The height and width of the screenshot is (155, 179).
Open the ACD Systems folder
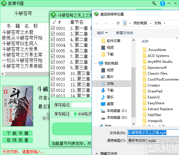[x=156, y=56]
